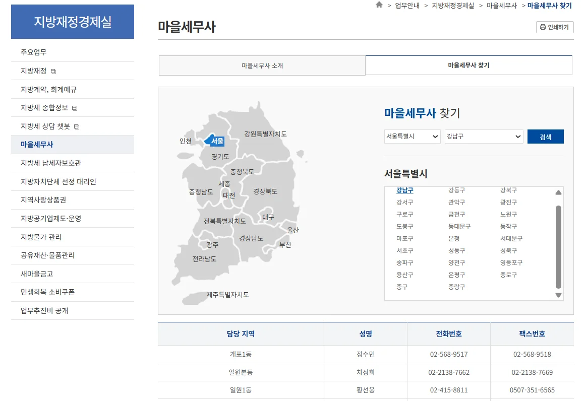Viewport: 586px width, 401px height.
Task: Click the district list scrollbar thumb
Action: tap(558, 246)
